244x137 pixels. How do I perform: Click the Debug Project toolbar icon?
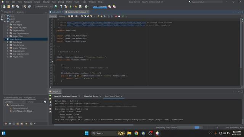[x=76, y=6]
